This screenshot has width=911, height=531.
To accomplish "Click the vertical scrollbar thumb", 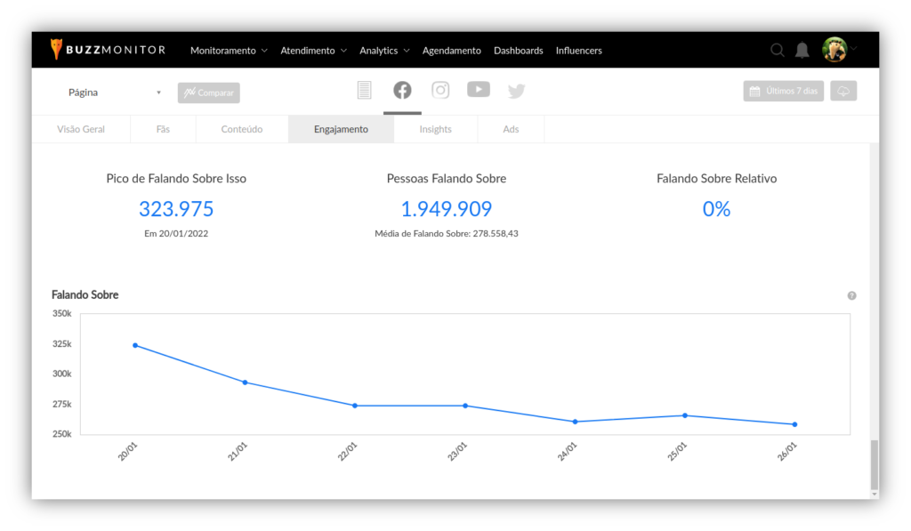I will point(874,463).
